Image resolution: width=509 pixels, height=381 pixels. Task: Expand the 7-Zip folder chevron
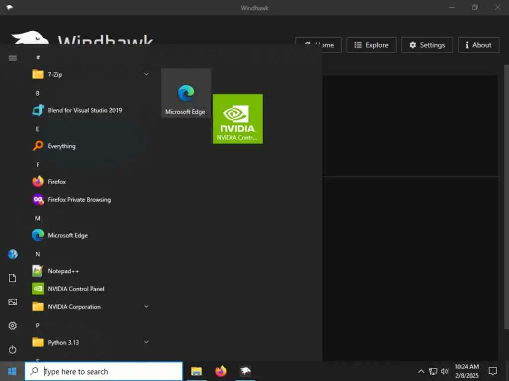pos(147,74)
